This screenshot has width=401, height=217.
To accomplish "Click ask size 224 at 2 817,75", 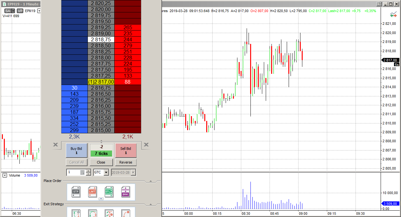I will tap(128, 64).
